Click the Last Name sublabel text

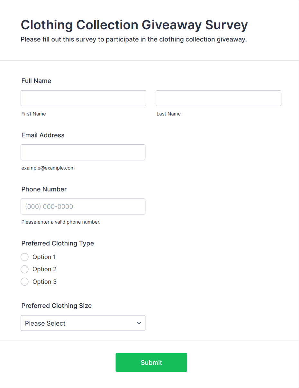[168, 114]
